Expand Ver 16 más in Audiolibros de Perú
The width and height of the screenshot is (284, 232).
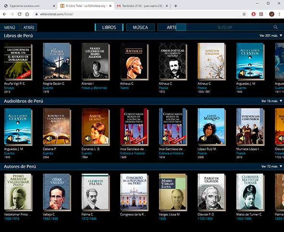[x=272, y=101]
